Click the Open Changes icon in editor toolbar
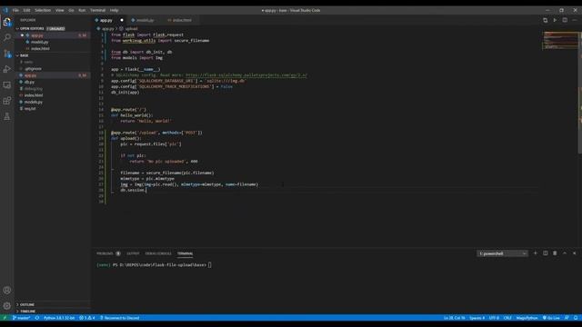The width and height of the screenshot is (582, 327). pyautogui.click(x=546, y=20)
